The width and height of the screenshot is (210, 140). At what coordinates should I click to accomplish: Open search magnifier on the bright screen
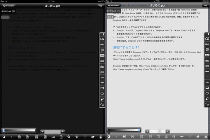(174, 136)
